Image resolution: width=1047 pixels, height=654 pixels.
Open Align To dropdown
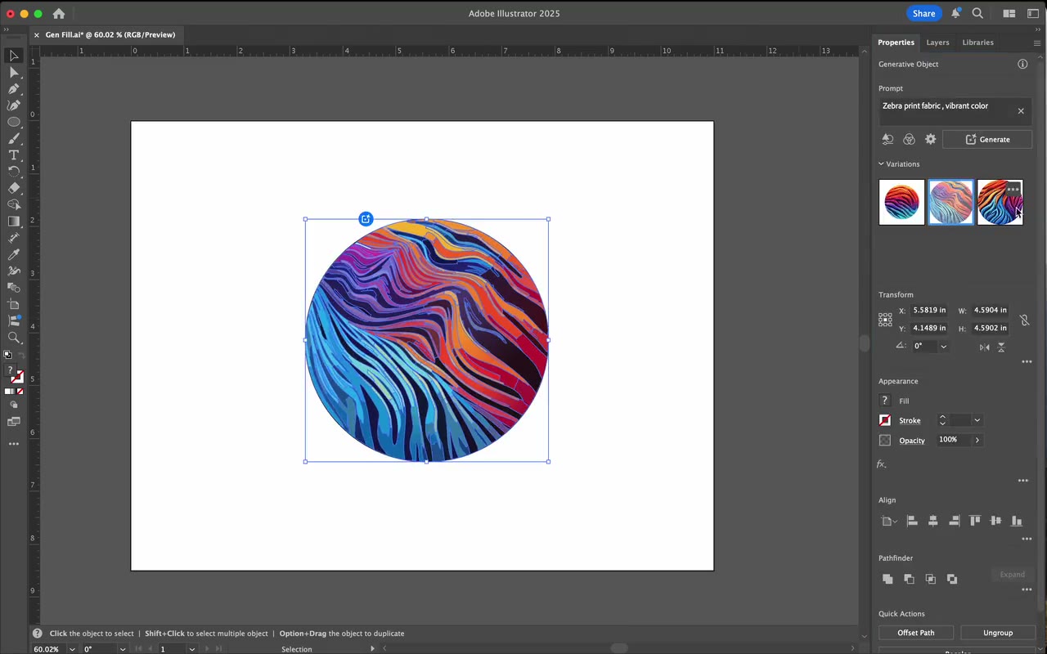[x=888, y=521]
